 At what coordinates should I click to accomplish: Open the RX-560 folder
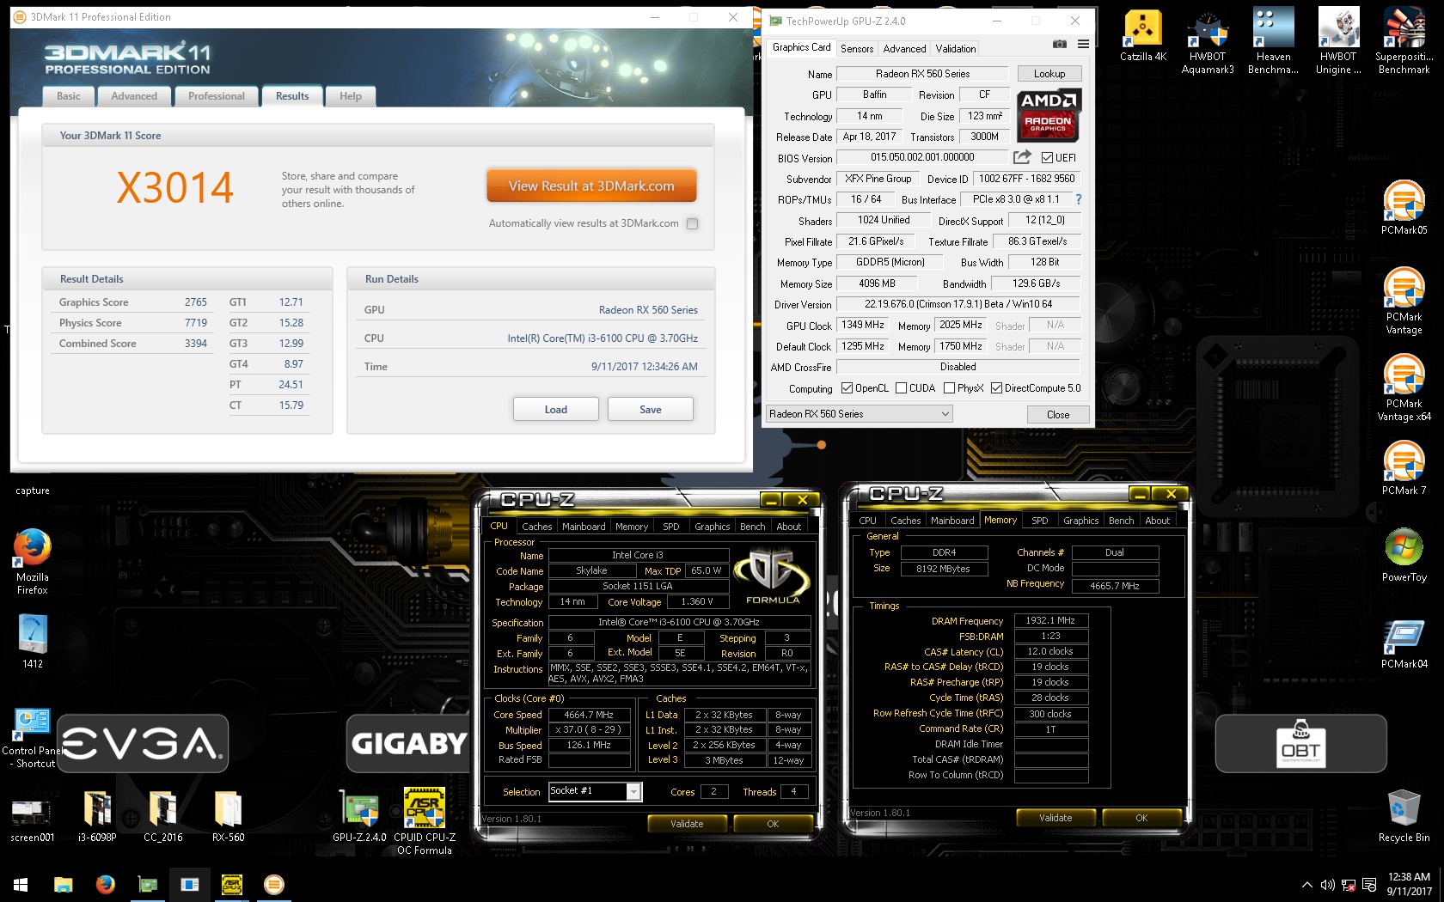228,816
